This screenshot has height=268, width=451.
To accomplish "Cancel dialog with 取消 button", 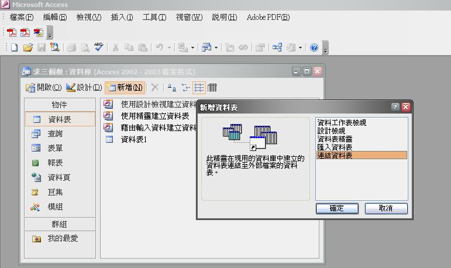I will 386,208.
